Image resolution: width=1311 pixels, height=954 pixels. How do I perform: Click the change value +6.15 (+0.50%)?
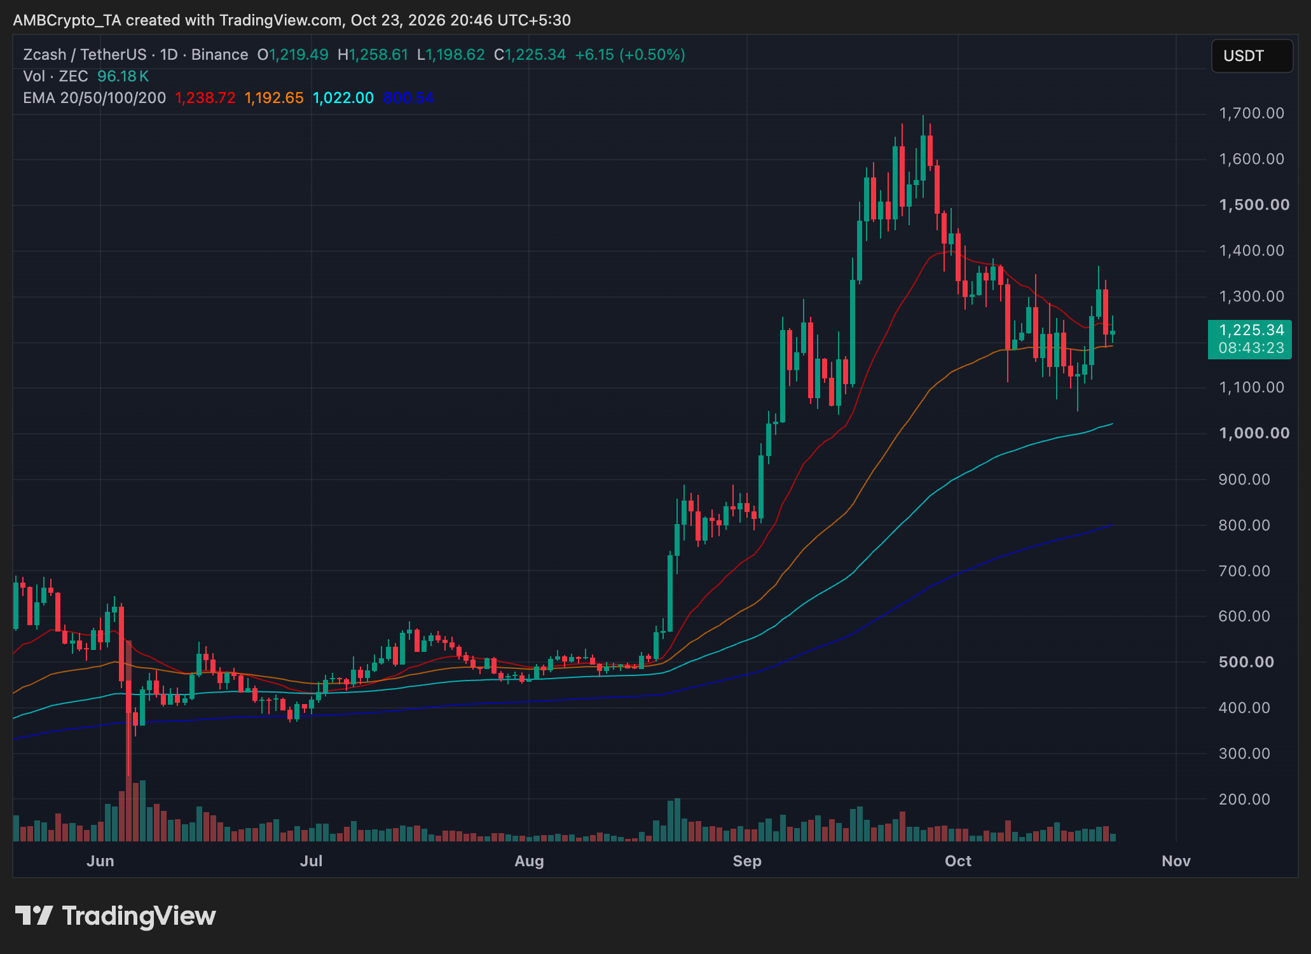630,55
